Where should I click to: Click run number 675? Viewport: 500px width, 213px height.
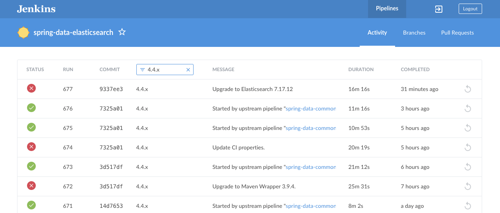click(x=68, y=128)
